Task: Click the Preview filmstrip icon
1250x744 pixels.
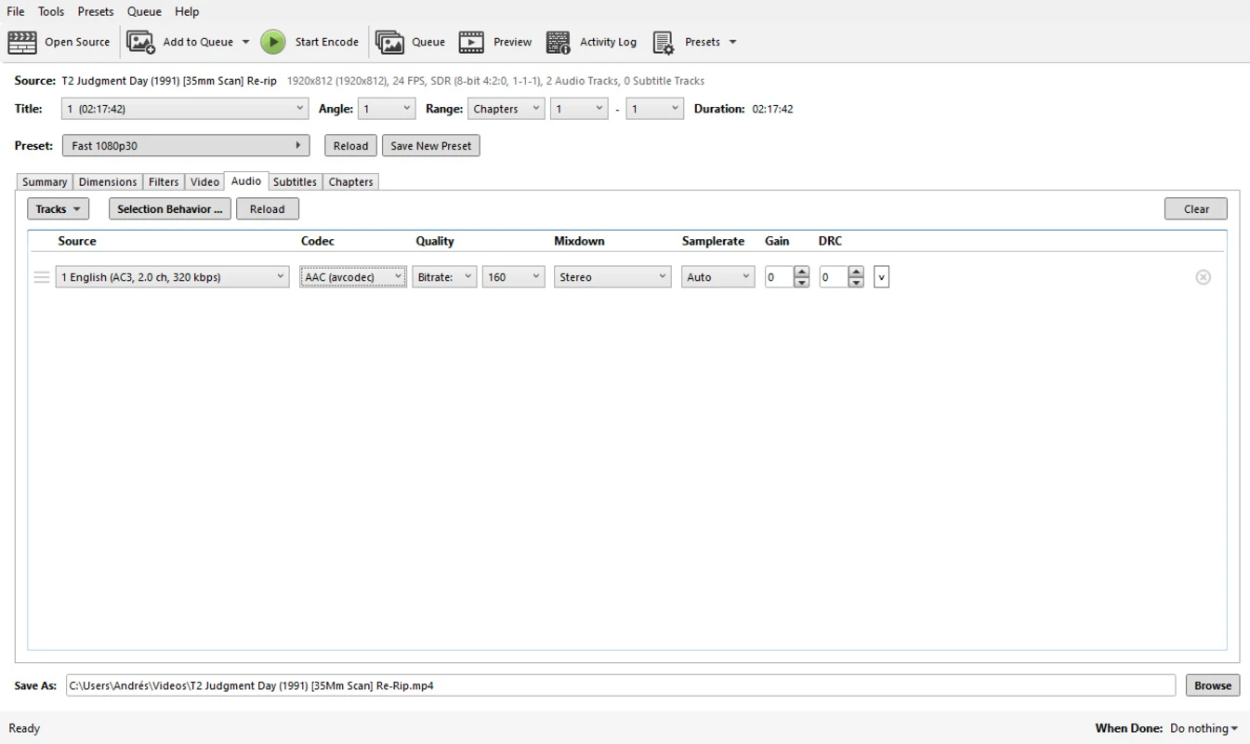Action: (x=471, y=42)
